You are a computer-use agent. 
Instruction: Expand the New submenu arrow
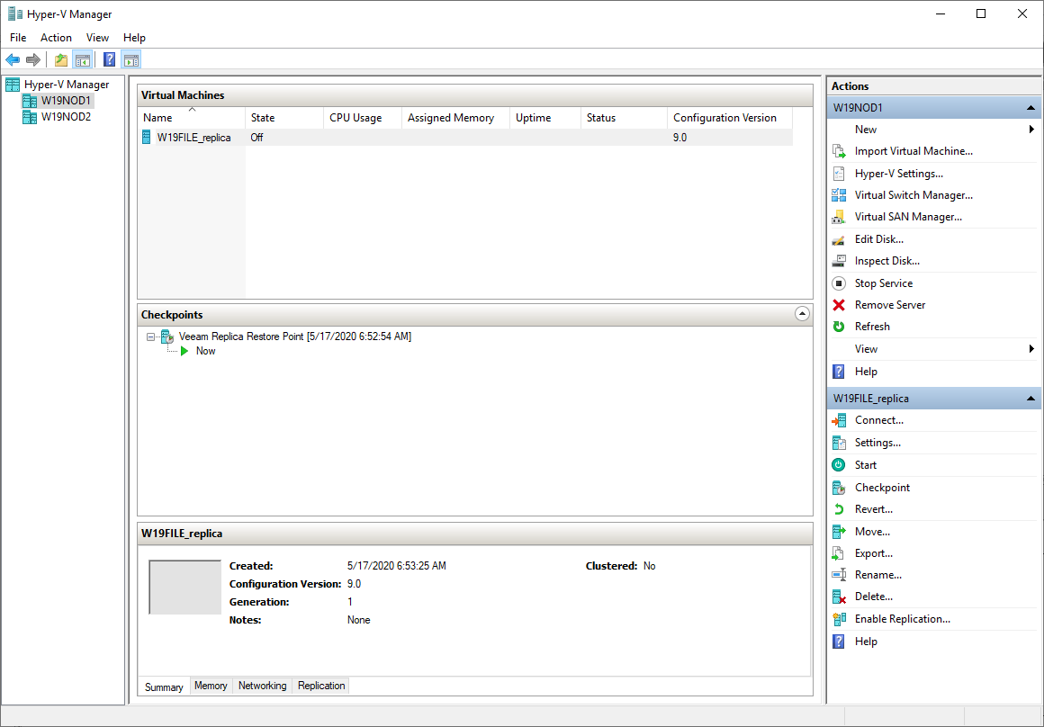pyautogui.click(x=1031, y=130)
